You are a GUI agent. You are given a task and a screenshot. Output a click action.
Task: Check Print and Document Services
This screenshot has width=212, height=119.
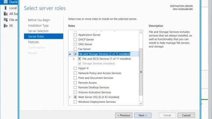pyautogui.click(x=75, y=78)
